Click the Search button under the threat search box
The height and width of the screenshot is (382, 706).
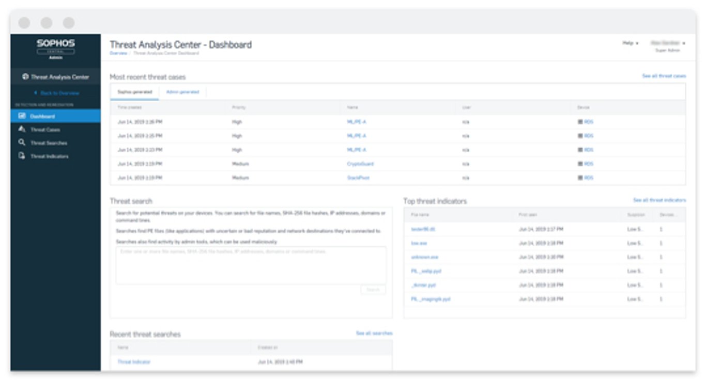point(373,290)
